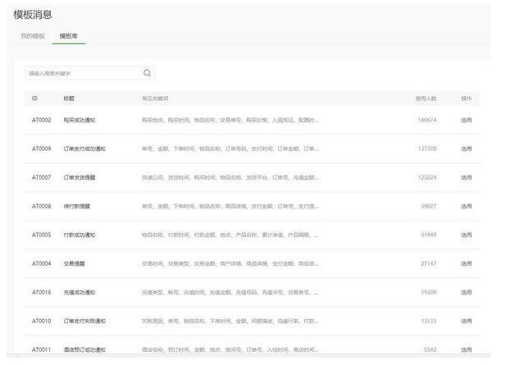Click 选用 next to 付款成功通知

466,235
